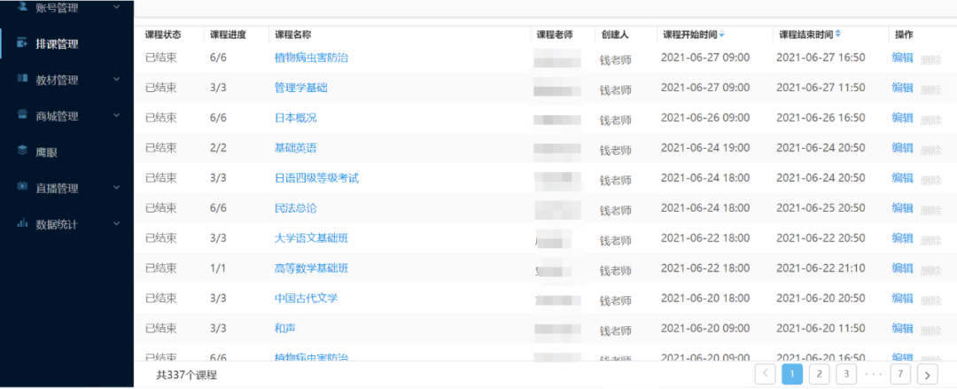This screenshot has height=389, width=957.
Task: Click the 共337个课程 total text
Action: click(187, 375)
